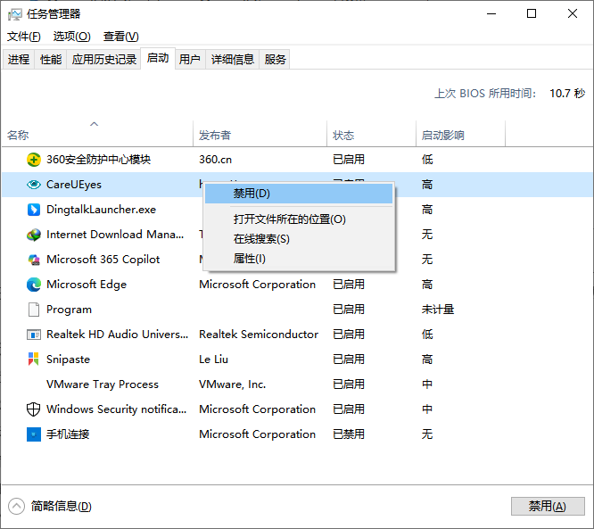
Task: Open the 查看(V) menu
Action: point(121,37)
